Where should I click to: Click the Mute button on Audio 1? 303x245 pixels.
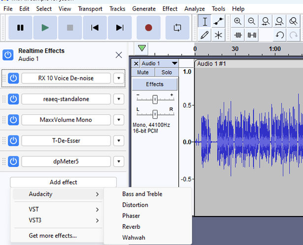[x=143, y=72]
